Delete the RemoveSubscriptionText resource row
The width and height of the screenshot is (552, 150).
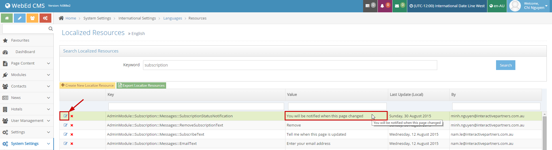(x=72, y=125)
